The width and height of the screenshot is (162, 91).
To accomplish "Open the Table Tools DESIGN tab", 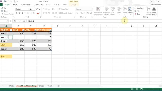I will pos(74,5).
